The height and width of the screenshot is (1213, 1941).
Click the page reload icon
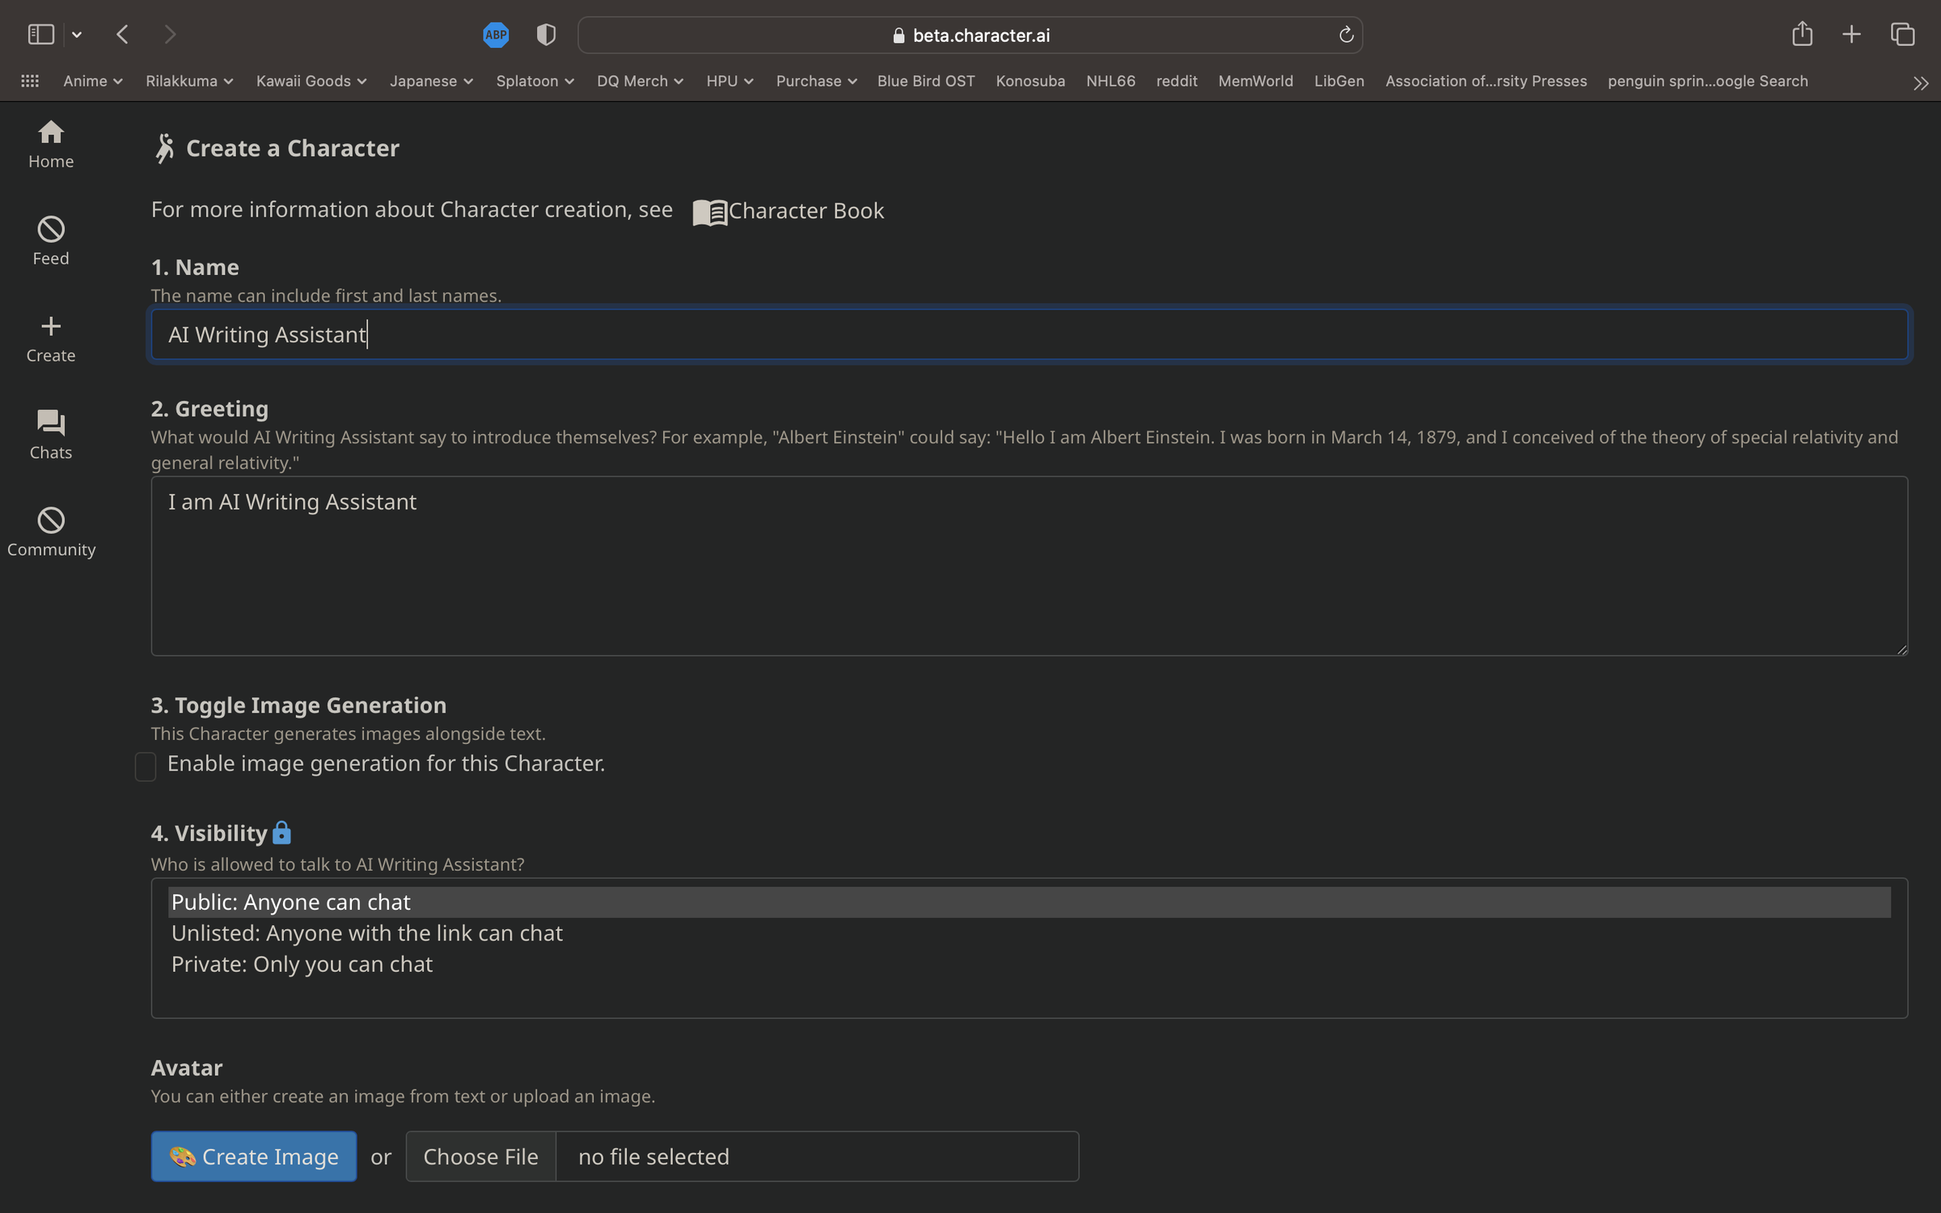(1346, 35)
